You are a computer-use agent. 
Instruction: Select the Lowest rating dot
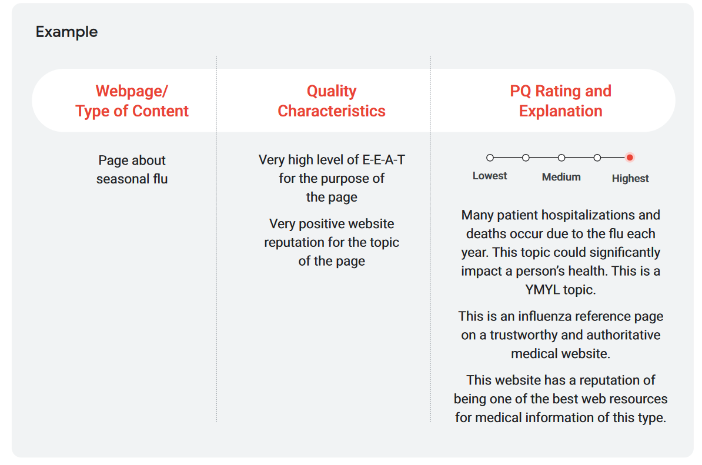(x=490, y=158)
